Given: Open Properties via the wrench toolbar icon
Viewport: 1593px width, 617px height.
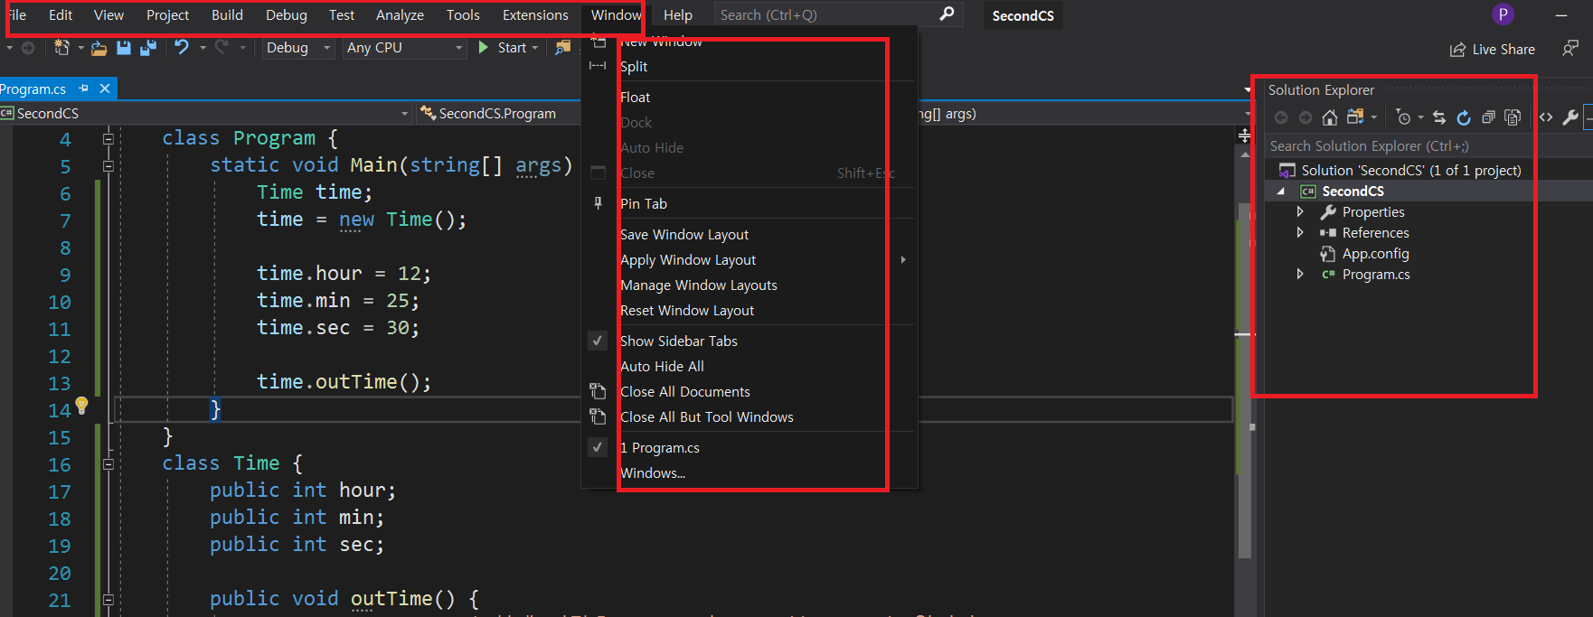Looking at the screenshot, I should (x=1570, y=117).
